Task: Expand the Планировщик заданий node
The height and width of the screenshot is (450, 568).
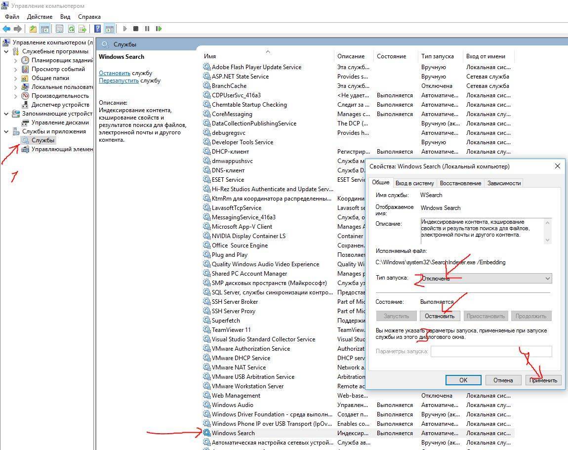Action: (x=15, y=60)
